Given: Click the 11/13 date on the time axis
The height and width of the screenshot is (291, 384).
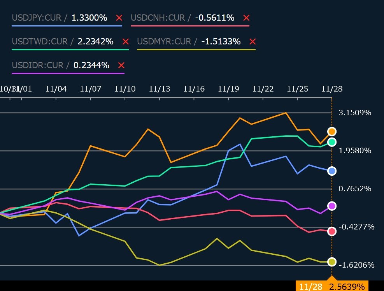Looking at the screenshot, I should pyautogui.click(x=160, y=89).
